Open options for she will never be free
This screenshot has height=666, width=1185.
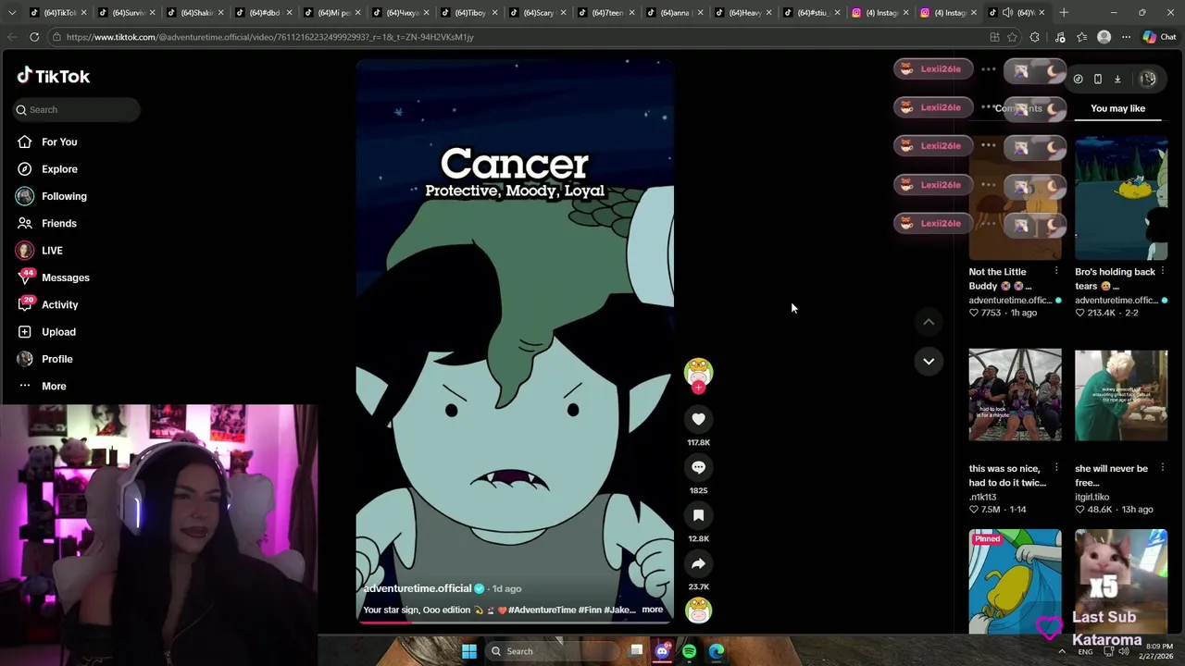point(1162,468)
